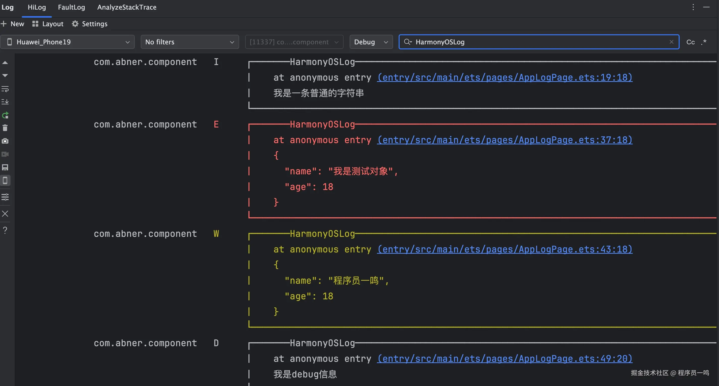Viewport: 719px width, 386px height.
Task: Switch to the FaultLog tab
Action: coord(71,7)
